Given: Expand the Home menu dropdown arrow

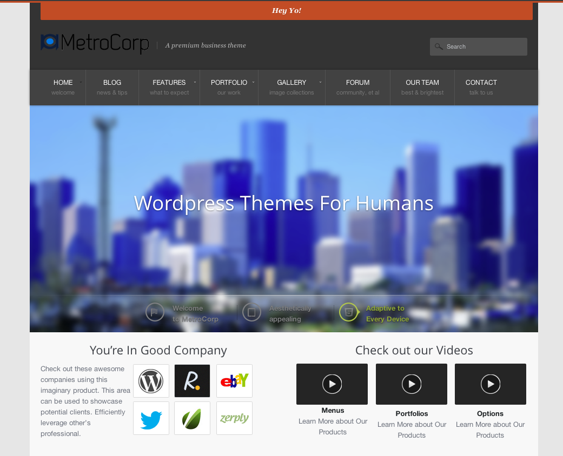Looking at the screenshot, I should coord(81,82).
